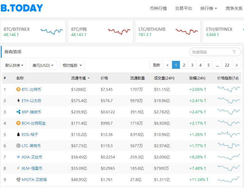
Task: Open the 相对趋势 trend dropdown
Action: pos(72,65)
